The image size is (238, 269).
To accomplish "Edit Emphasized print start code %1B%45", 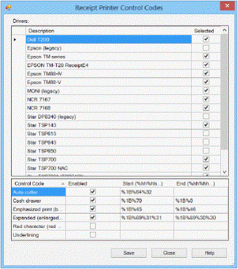I will 147,209.
